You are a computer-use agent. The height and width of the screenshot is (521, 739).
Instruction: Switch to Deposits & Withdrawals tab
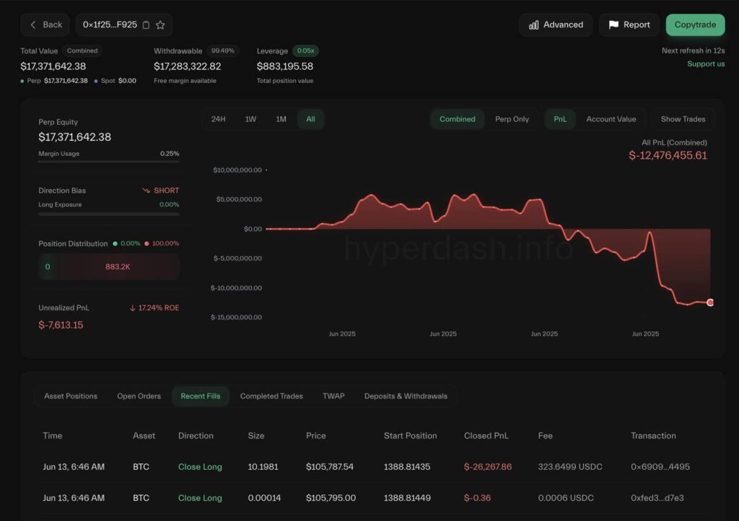(406, 396)
